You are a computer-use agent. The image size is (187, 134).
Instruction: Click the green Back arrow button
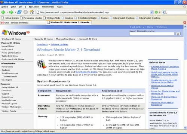pos(3,12)
